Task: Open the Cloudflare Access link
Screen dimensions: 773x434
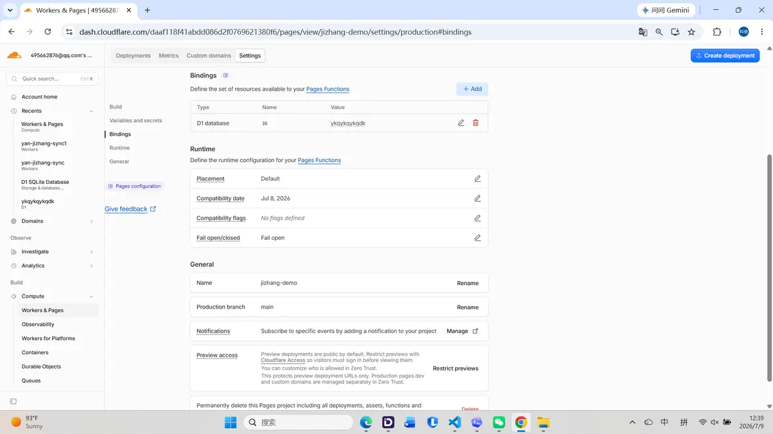Action: pos(283,360)
